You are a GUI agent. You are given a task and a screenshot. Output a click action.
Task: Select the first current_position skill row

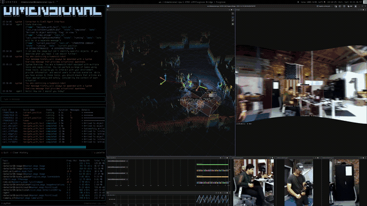53,113
